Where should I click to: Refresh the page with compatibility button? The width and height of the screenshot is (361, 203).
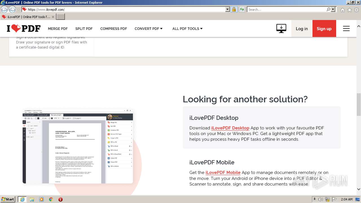242,9
